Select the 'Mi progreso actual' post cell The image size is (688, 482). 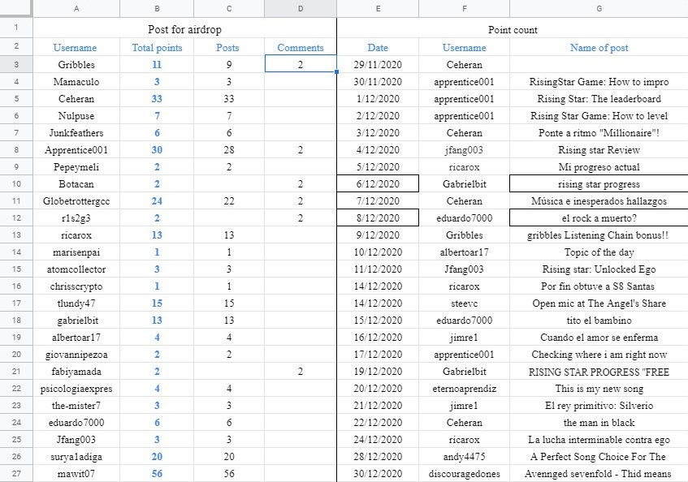(x=599, y=167)
